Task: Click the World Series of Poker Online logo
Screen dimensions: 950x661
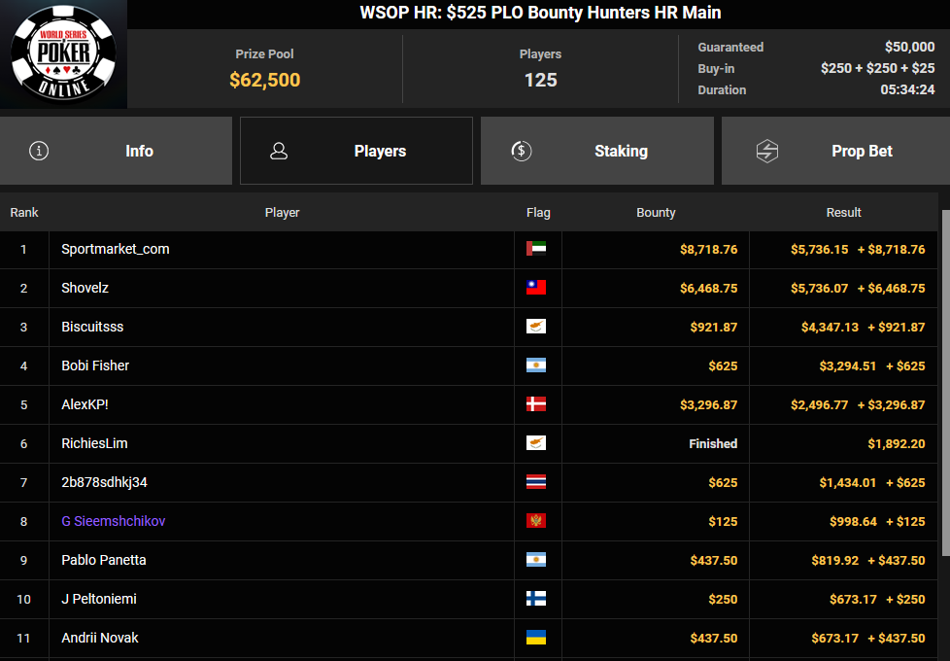Action: 63,53
